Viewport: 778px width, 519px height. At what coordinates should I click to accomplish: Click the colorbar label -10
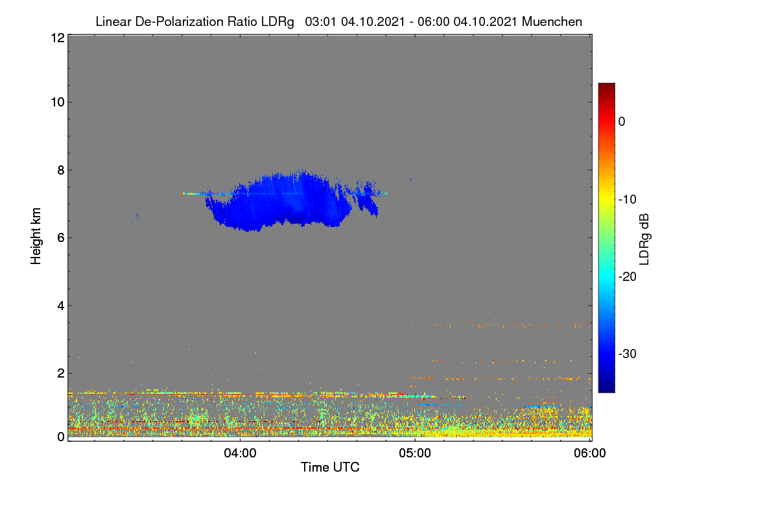pyautogui.click(x=628, y=199)
